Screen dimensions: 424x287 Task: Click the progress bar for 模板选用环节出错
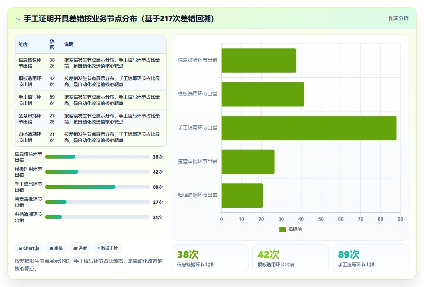click(x=97, y=172)
